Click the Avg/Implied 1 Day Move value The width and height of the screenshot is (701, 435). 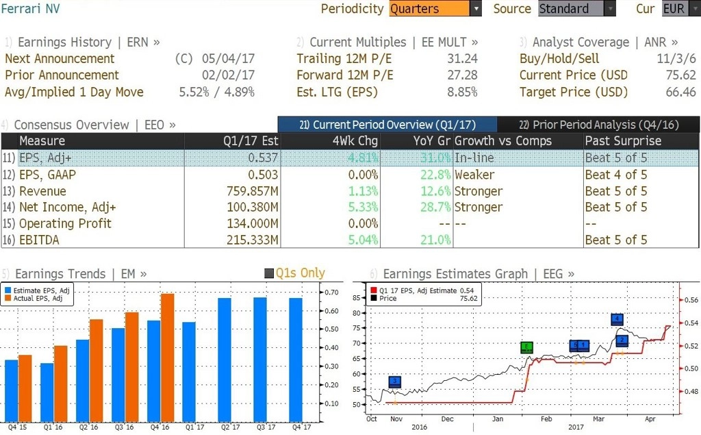[x=217, y=92]
